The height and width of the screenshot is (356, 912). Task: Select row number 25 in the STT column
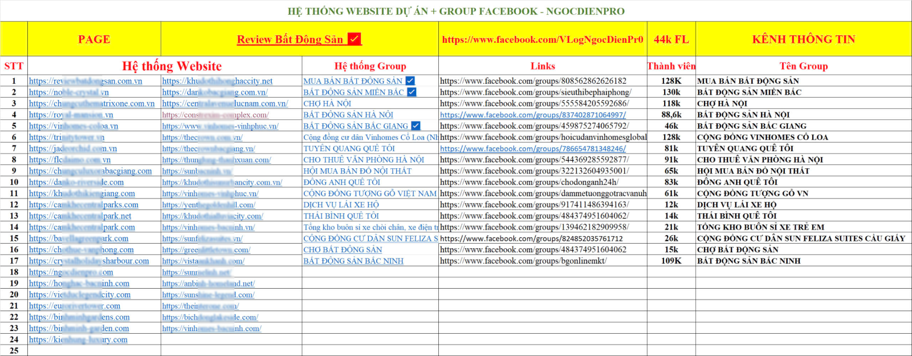[14, 350]
